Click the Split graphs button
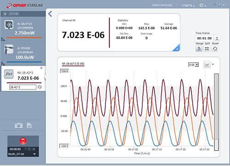 [x=207, y=49]
